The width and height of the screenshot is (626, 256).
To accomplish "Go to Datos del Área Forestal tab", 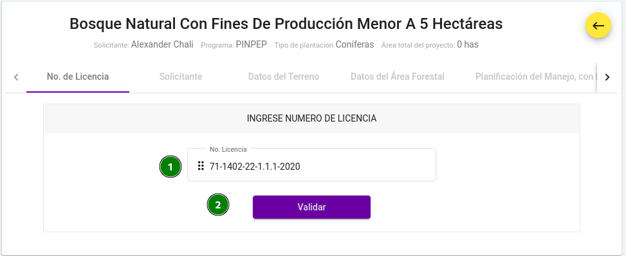I will (x=398, y=77).
